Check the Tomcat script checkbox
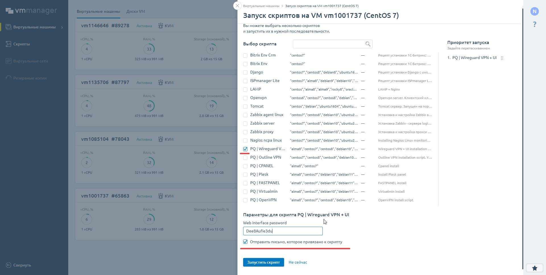Screen dimensions: 546x275 coord(245,106)
